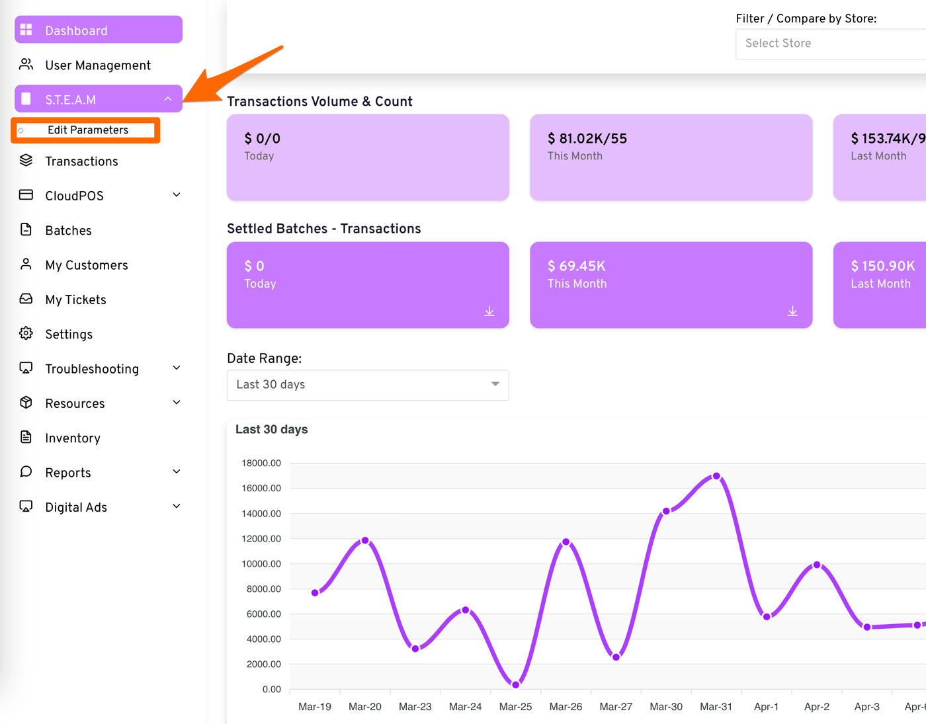Click the Mar-31 peak data point
The height and width of the screenshot is (724, 926).
click(x=716, y=476)
